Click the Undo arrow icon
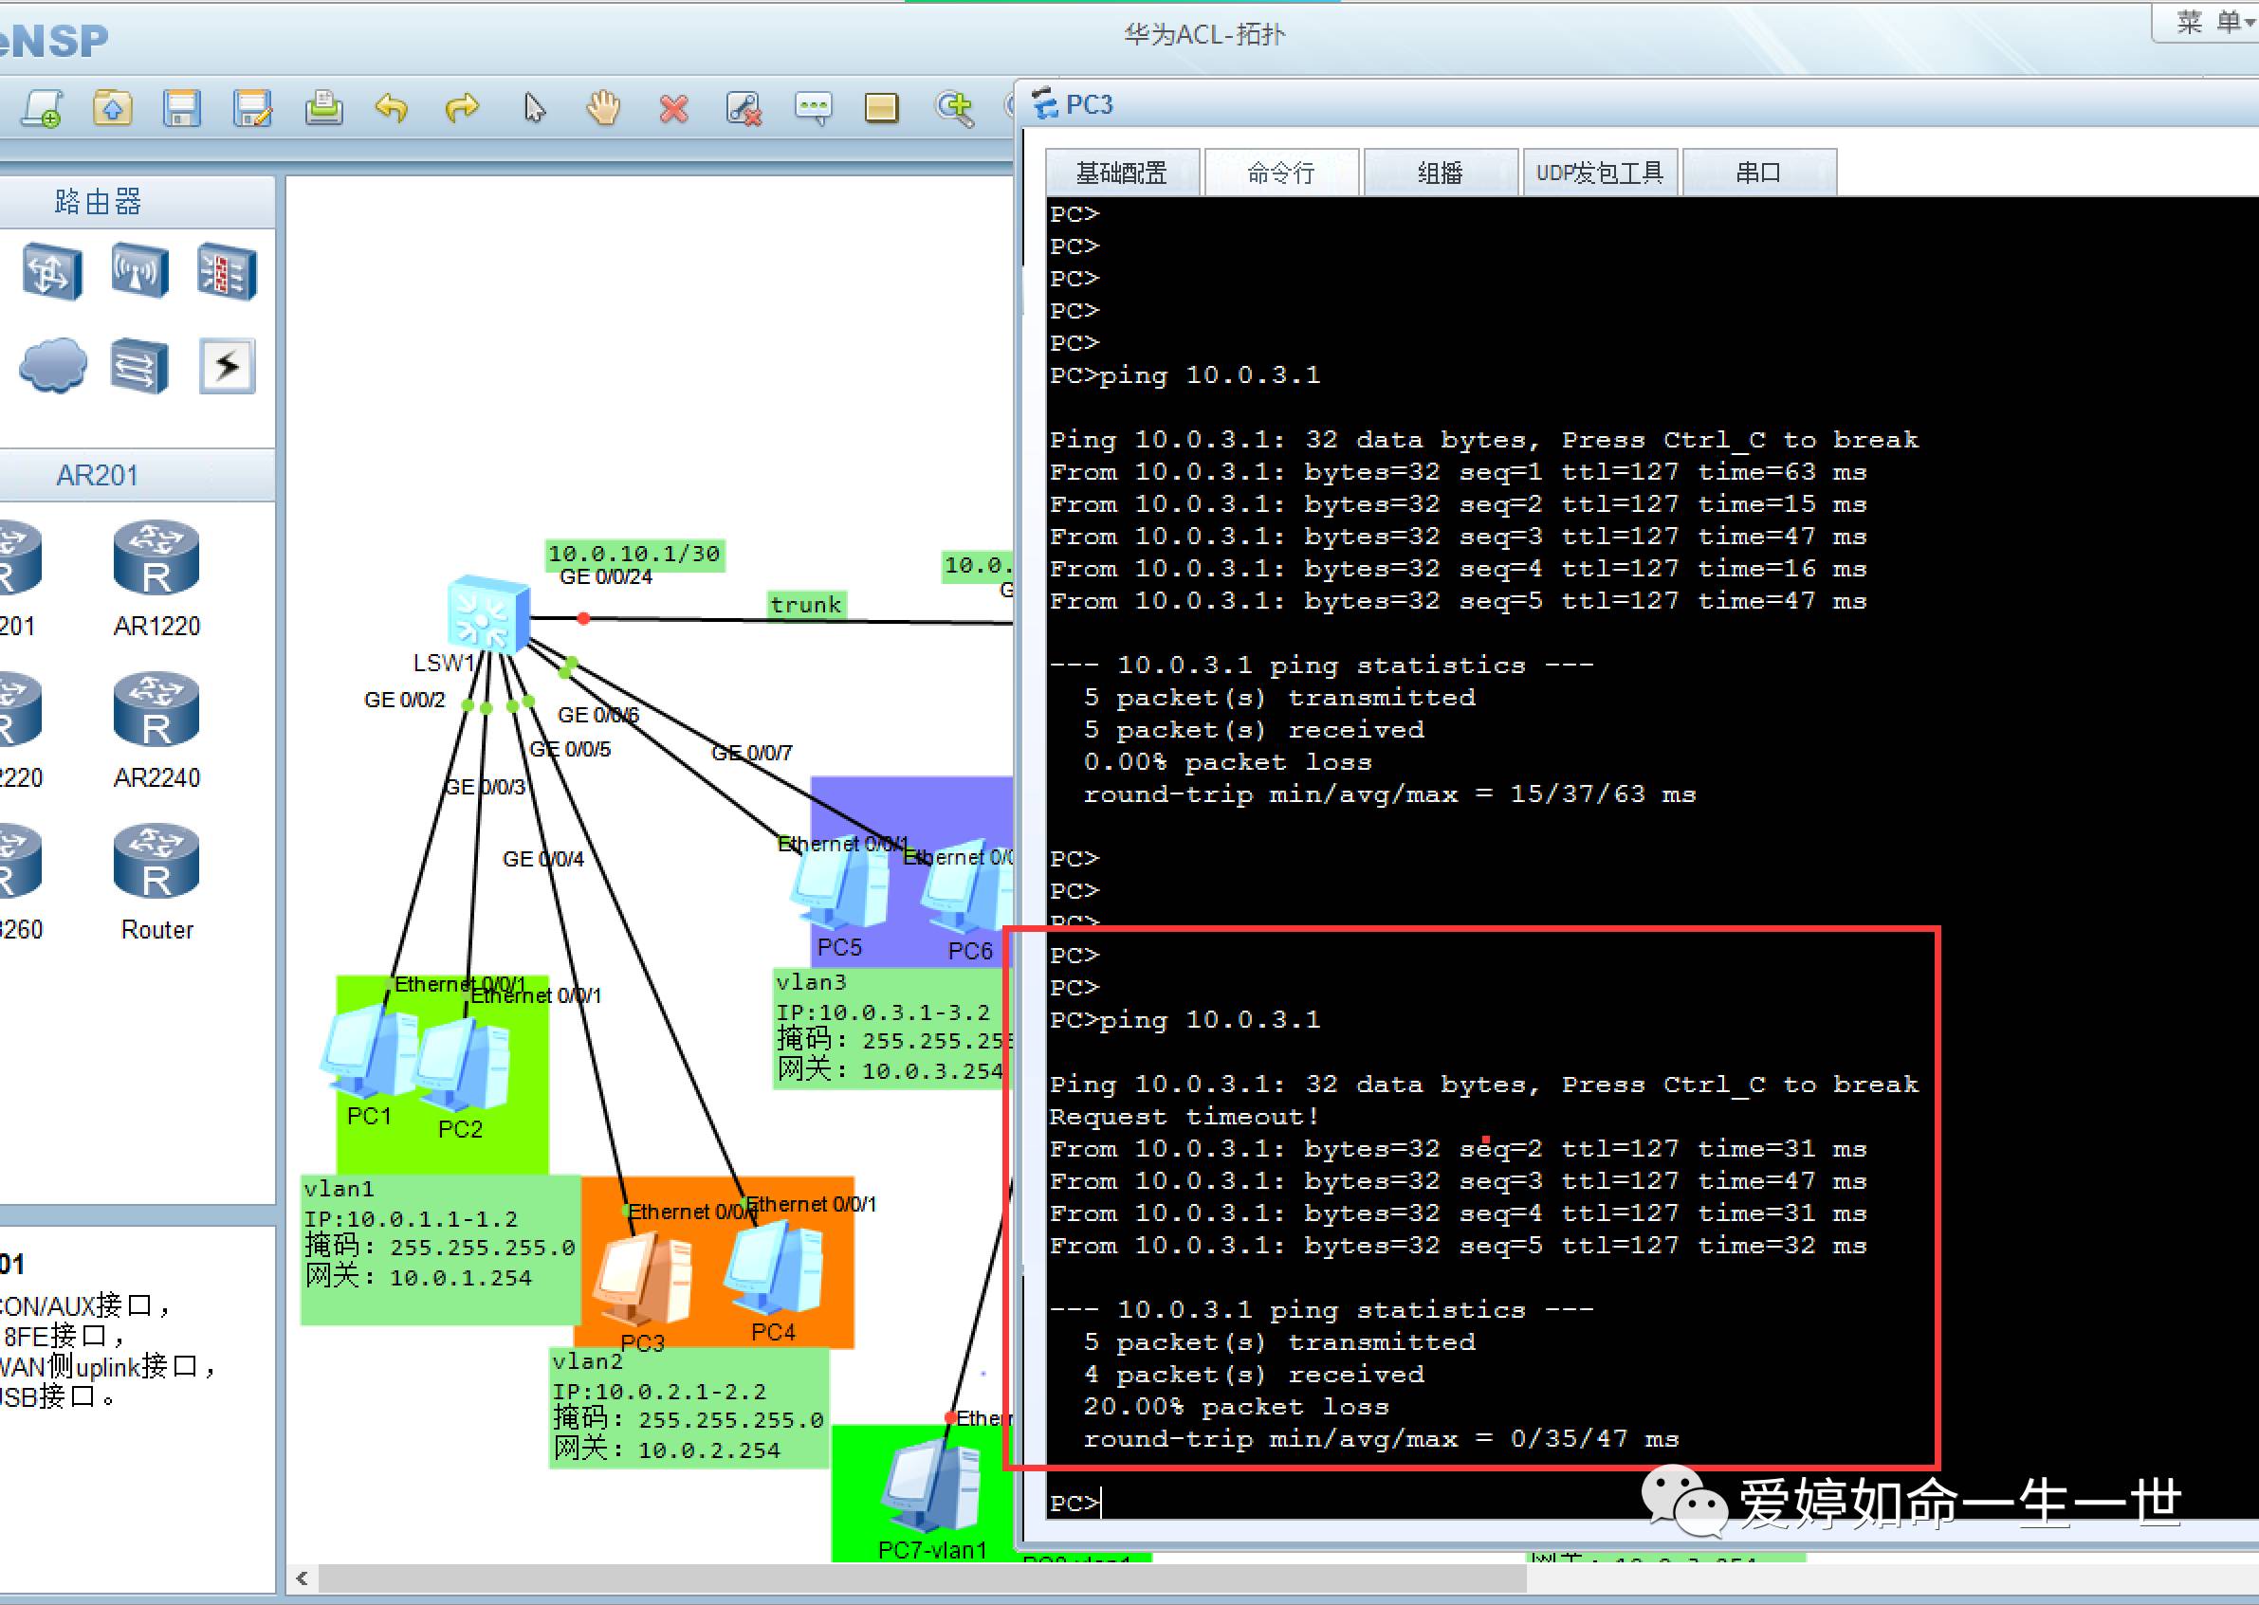Viewport: 2259px width, 1605px height. tap(392, 109)
